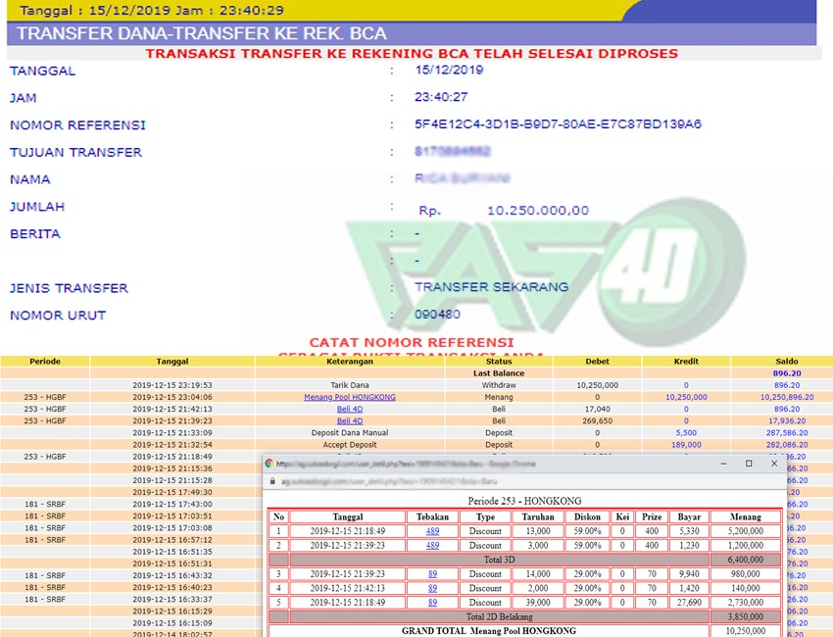This screenshot has height=637, width=833.
Task: Click the kredit value 5,500
Action: pos(686,433)
